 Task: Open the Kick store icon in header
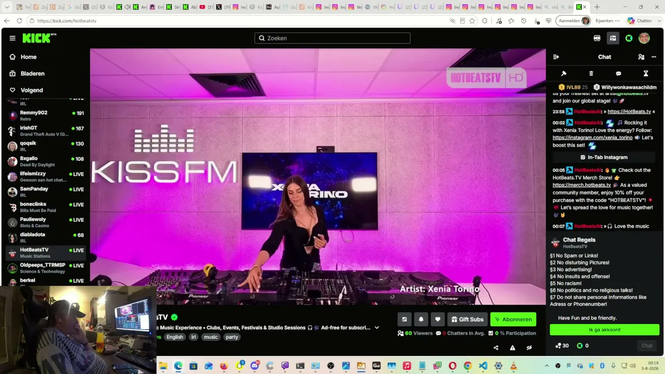point(597,38)
